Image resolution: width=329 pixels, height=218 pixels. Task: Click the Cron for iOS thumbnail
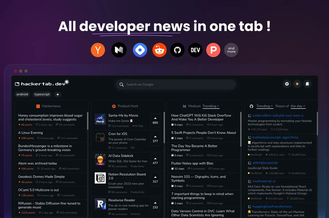pyautogui.click(x=100, y=137)
